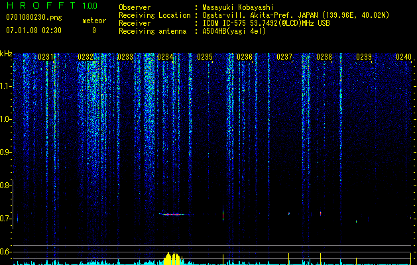
Task: Select the 0231 time marker
Action: pos(46,56)
